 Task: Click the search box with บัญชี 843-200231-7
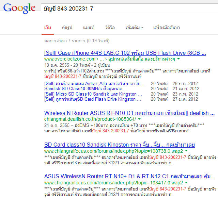(129, 9)
